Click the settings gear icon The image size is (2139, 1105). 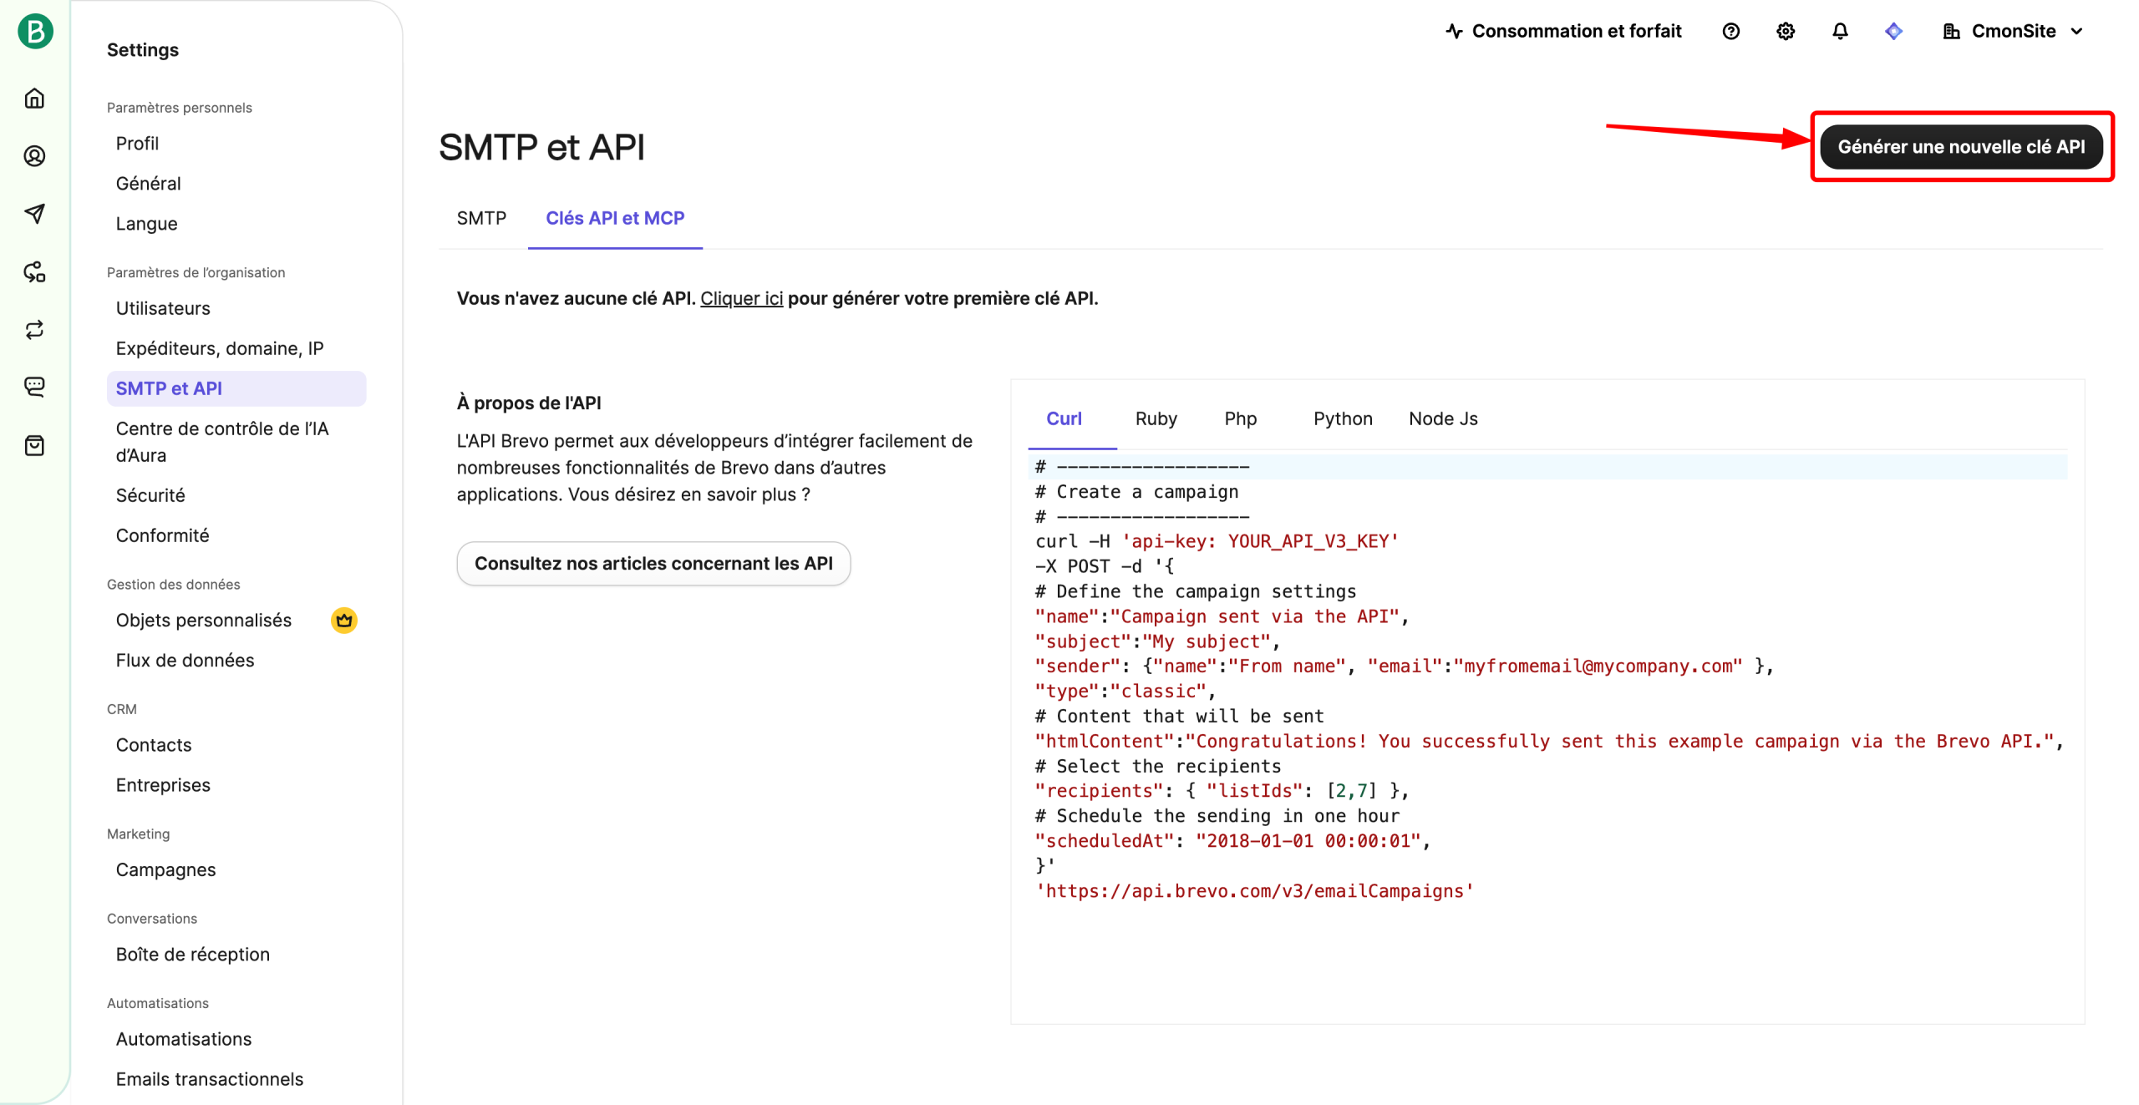tap(1785, 32)
